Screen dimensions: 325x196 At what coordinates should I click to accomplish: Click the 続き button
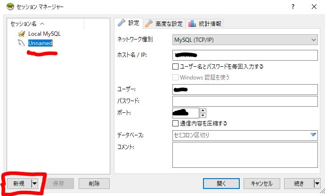[299, 183]
